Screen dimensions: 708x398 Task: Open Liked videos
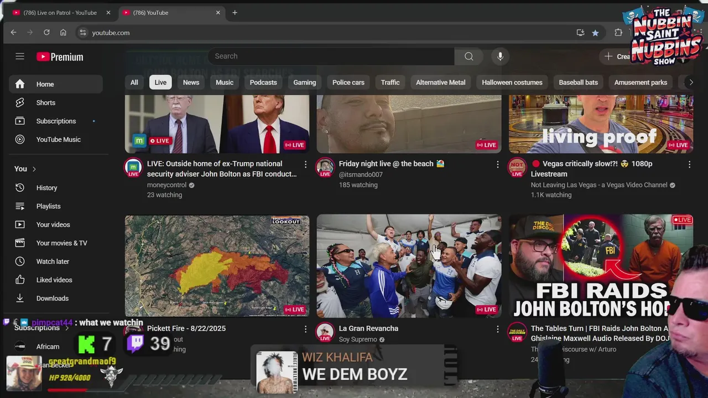tap(56, 280)
